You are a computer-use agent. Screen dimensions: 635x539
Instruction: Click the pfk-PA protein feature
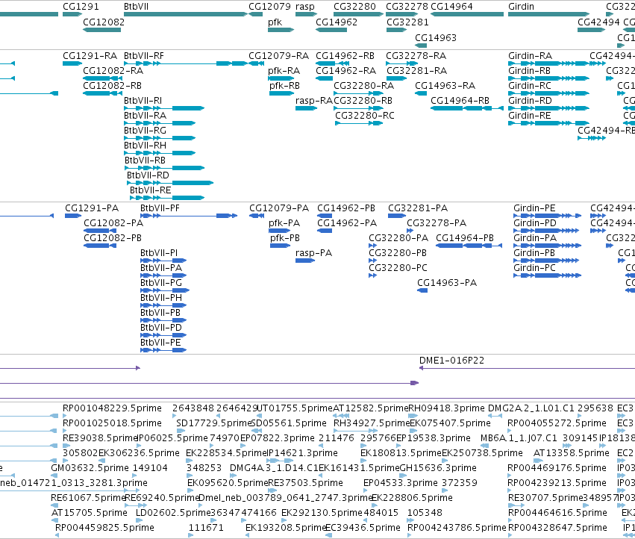point(279,231)
